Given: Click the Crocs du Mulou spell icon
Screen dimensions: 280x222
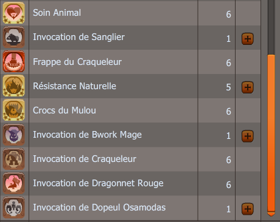Looking at the screenshot, I should (x=13, y=110).
